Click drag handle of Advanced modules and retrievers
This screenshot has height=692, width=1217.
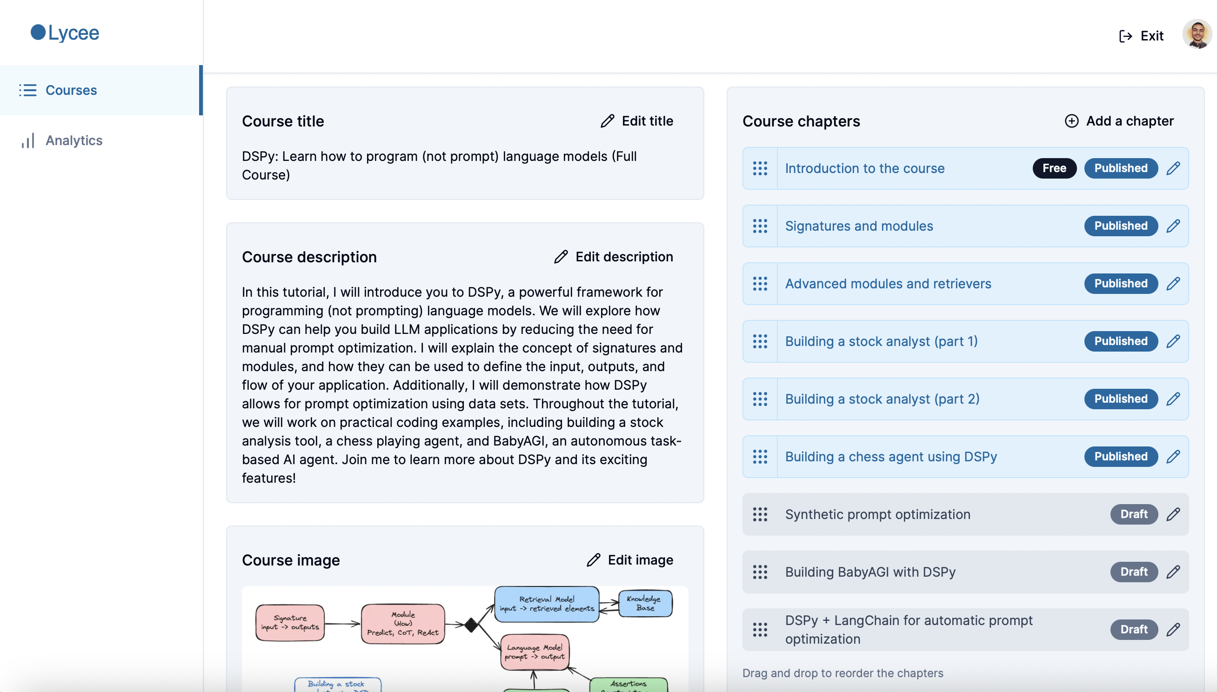pyautogui.click(x=760, y=284)
